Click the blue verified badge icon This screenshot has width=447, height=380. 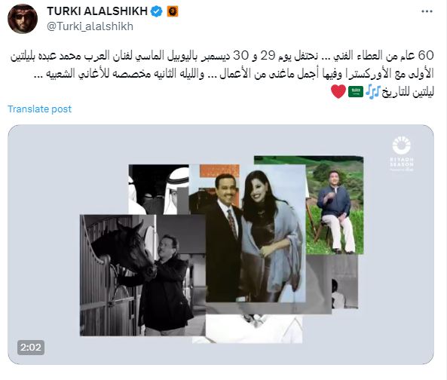(157, 11)
